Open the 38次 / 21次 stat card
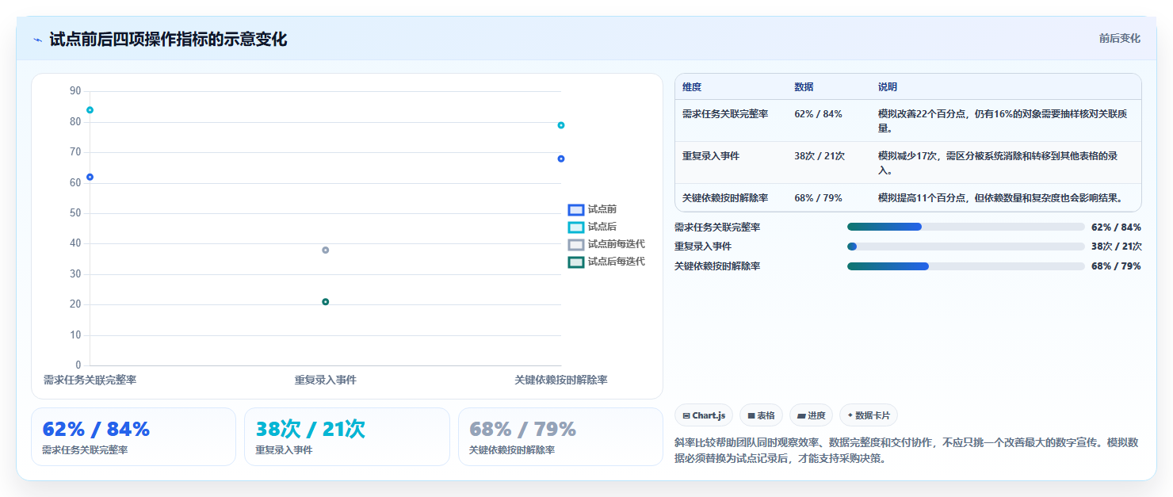1173x497 pixels. pos(347,437)
